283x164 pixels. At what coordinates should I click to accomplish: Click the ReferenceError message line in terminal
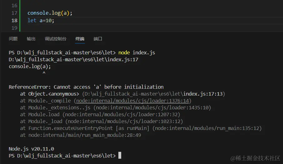coord(86,87)
